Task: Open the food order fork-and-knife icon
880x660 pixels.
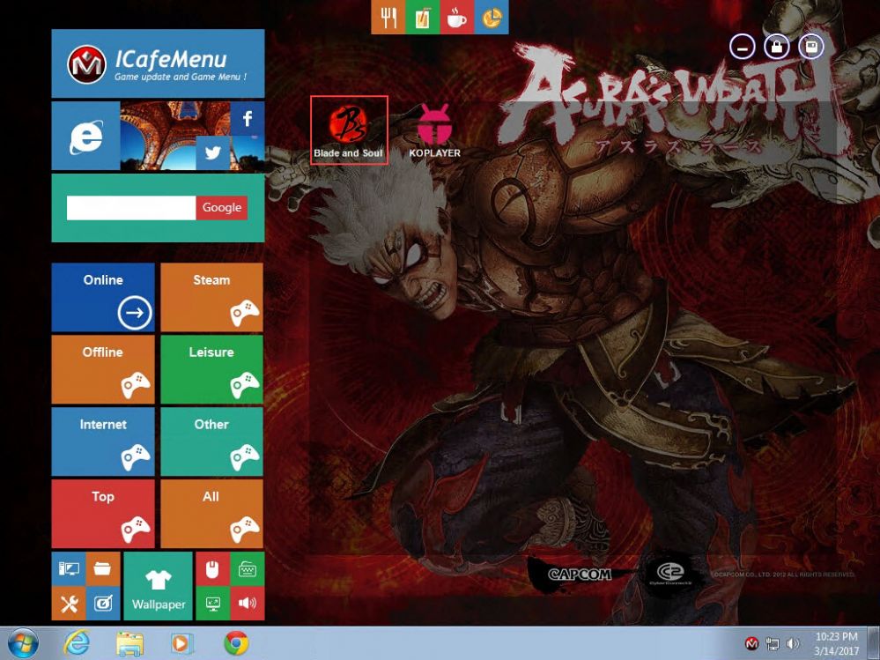Action: click(x=388, y=17)
